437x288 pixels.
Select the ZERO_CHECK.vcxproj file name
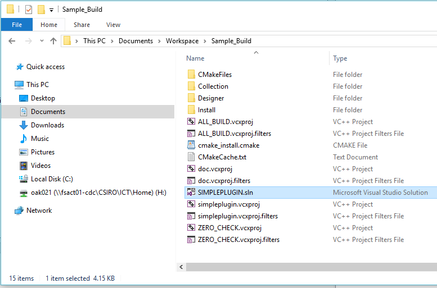coord(229,228)
